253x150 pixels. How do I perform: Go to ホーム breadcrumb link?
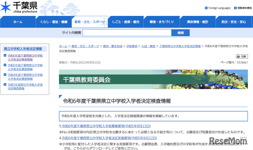63,46
